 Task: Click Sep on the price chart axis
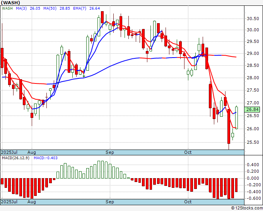coord(110,152)
